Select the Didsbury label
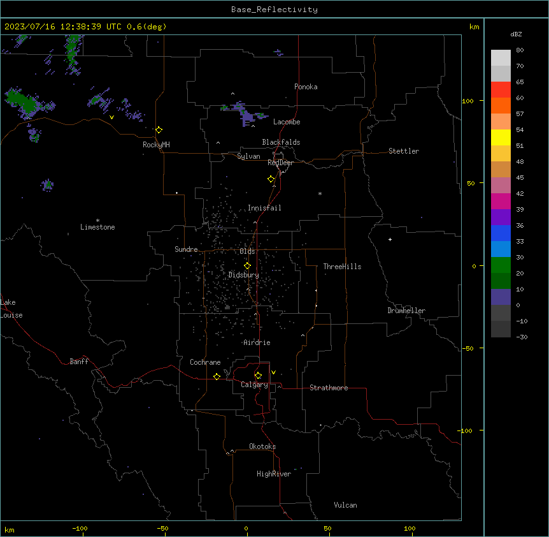The height and width of the screenshot is (537, 549). [x=243, y=275]
